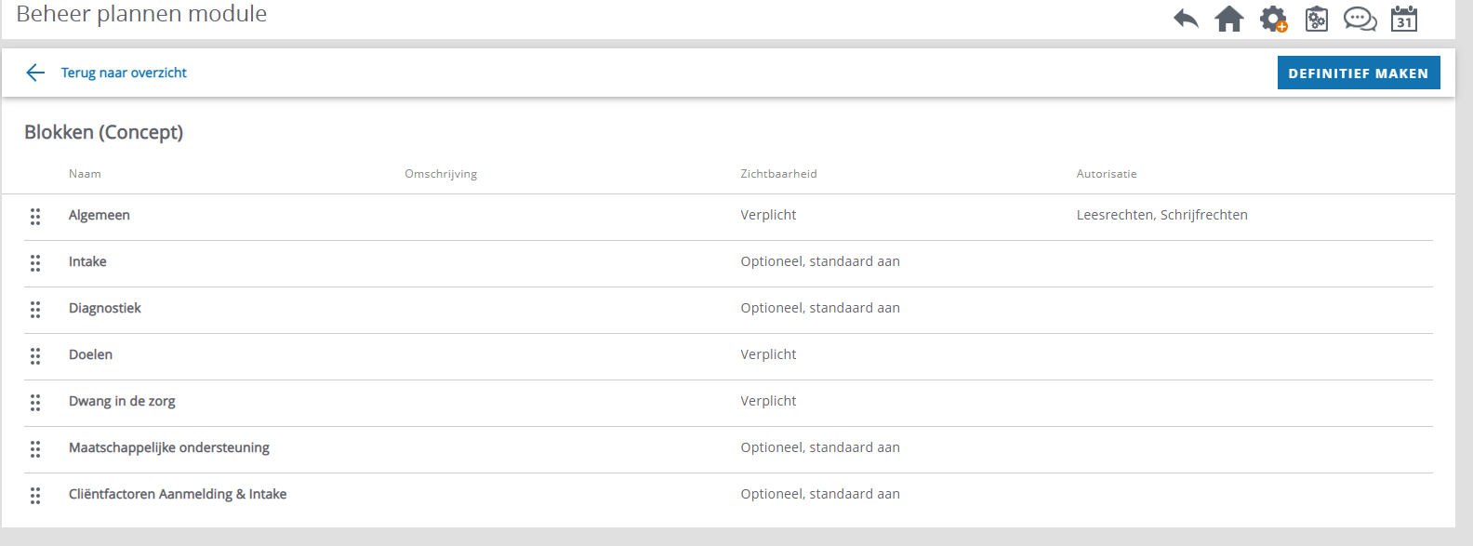
Task: Open the calendar 31 icon
Action: pos(1404,19)
